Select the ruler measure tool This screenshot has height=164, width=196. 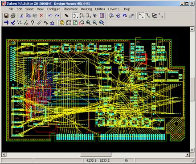(x=39, y=23)
